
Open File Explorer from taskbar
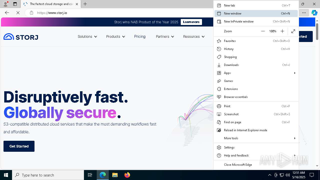115,175
